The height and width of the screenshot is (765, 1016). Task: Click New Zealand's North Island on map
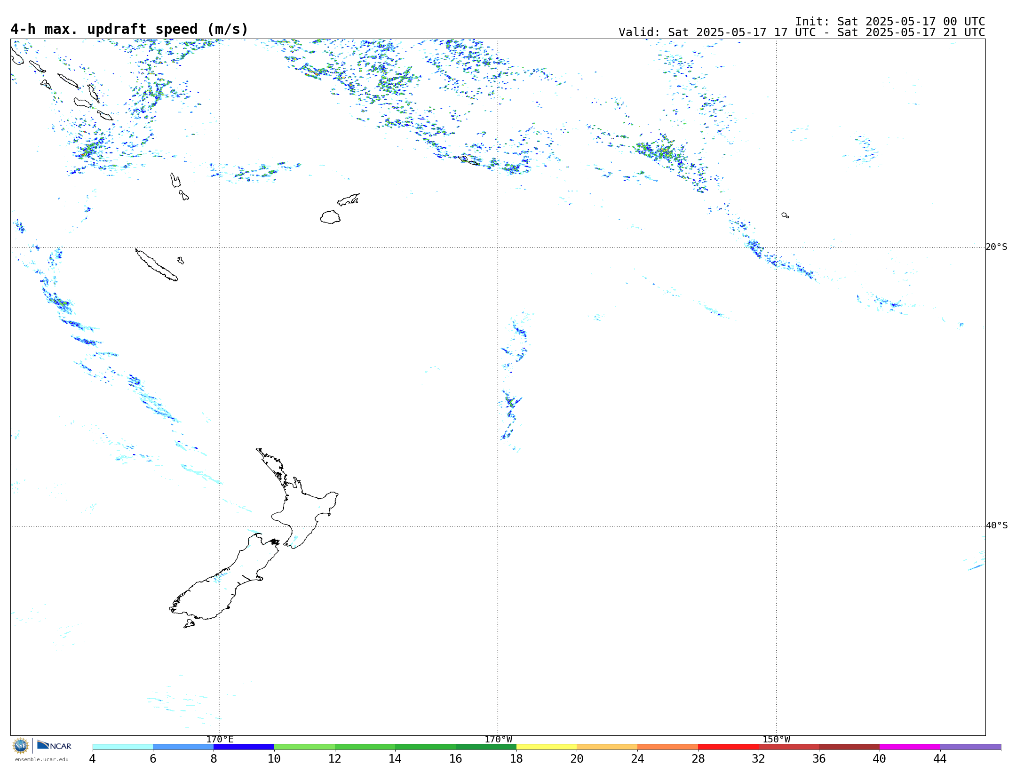tap(301, 508)
